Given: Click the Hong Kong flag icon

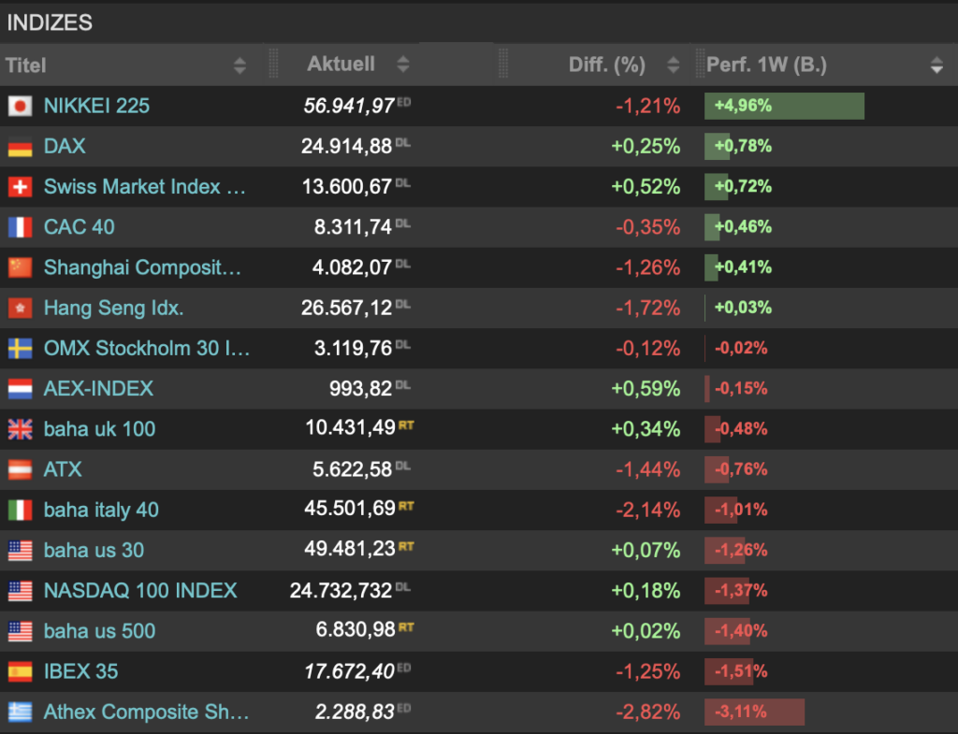Looking at the screenshot, I should coord(20,309).
